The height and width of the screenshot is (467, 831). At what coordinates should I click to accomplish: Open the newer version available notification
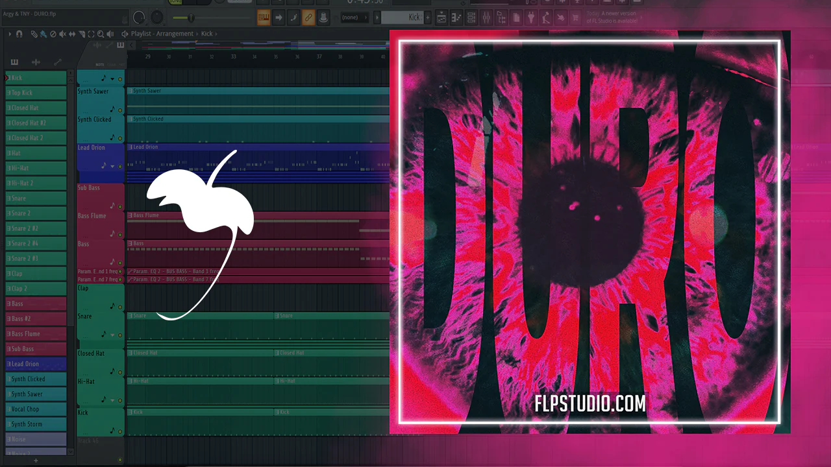point(612,18)
